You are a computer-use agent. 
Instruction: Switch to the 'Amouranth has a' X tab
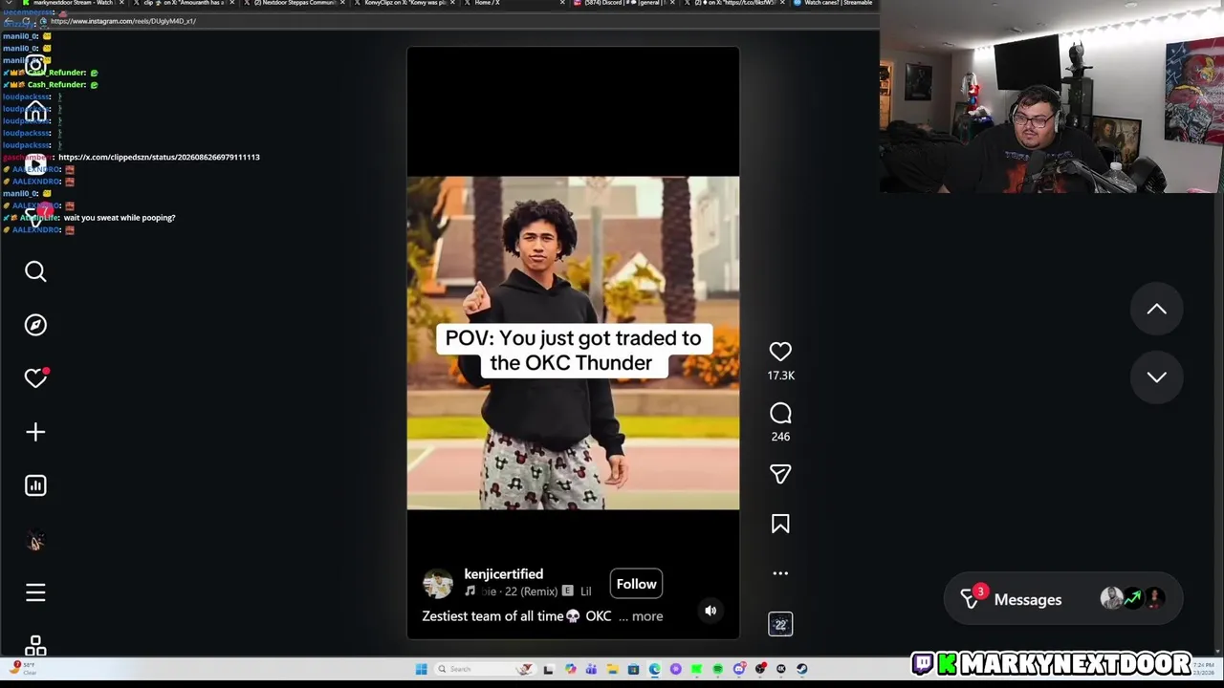click(184, 3)
